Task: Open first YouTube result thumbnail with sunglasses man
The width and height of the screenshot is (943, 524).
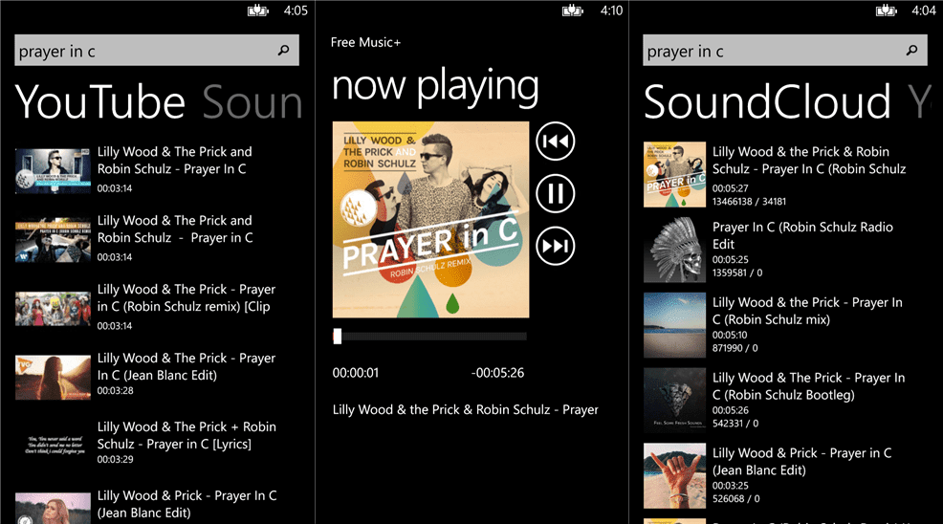Action: pyautogui.click(x=53, y=171)
